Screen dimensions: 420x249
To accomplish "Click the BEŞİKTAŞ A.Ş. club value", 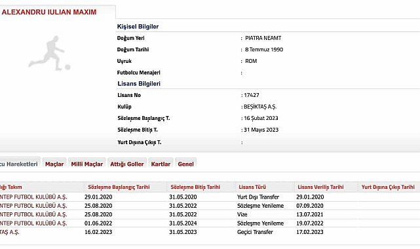I will coord(260,107).
